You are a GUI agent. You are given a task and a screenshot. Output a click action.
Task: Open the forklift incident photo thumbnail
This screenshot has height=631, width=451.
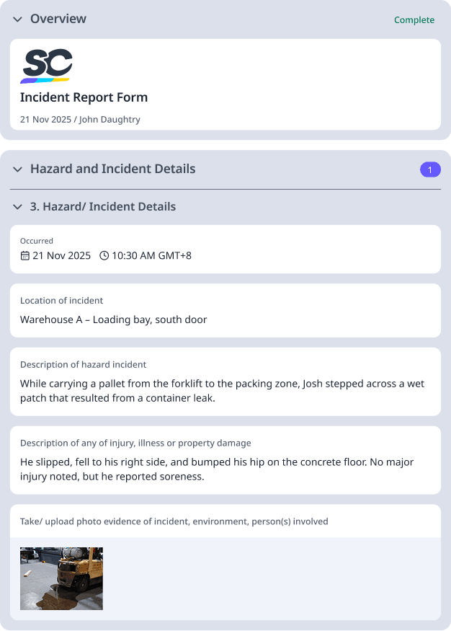click(x=61, y=578)
